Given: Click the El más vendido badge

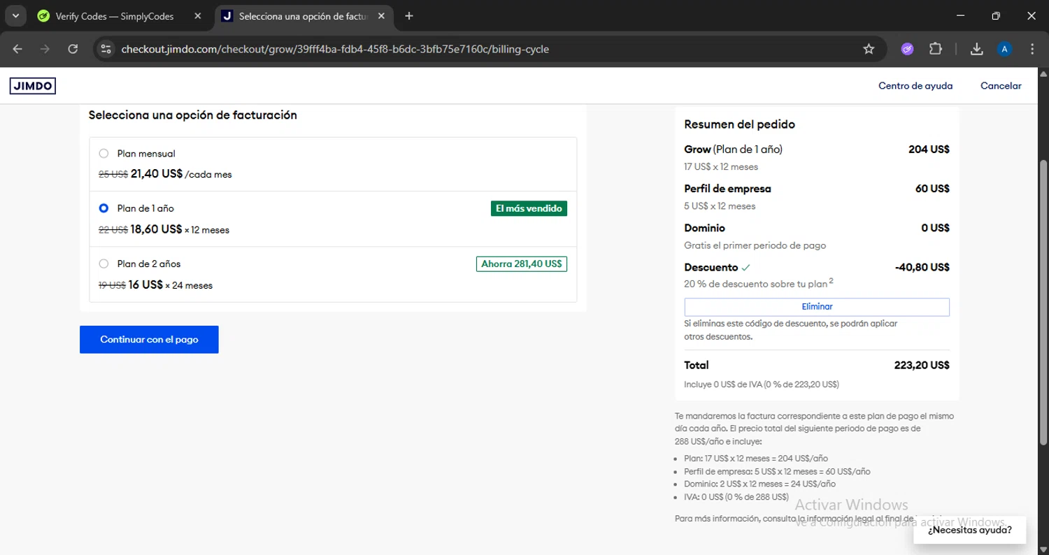Looking at the screenshot, I should (529, 208).
